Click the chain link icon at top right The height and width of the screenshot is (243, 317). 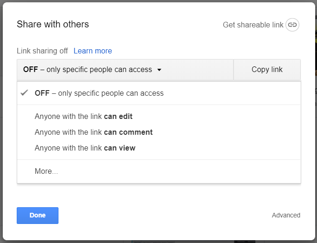coord(292,25)
